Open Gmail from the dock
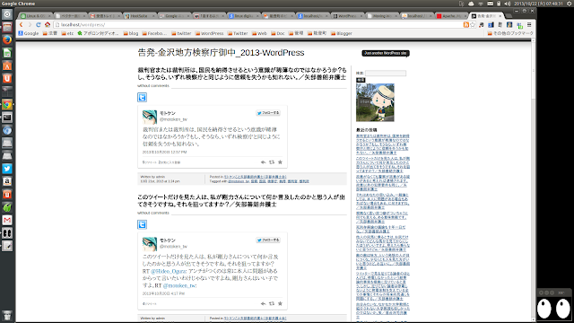 [x=7, y=220]
